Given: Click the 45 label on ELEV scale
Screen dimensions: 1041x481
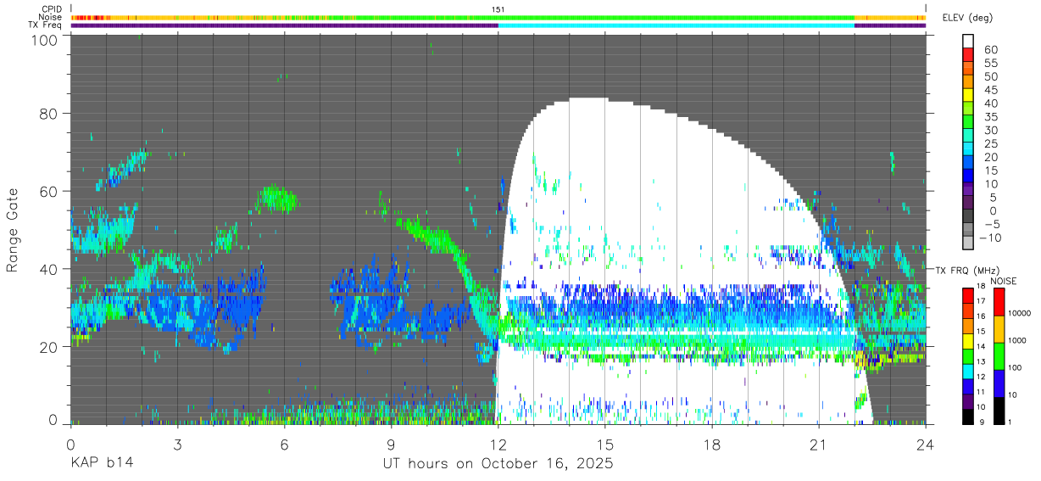Looking at the screenshot, I should (991, 89).
